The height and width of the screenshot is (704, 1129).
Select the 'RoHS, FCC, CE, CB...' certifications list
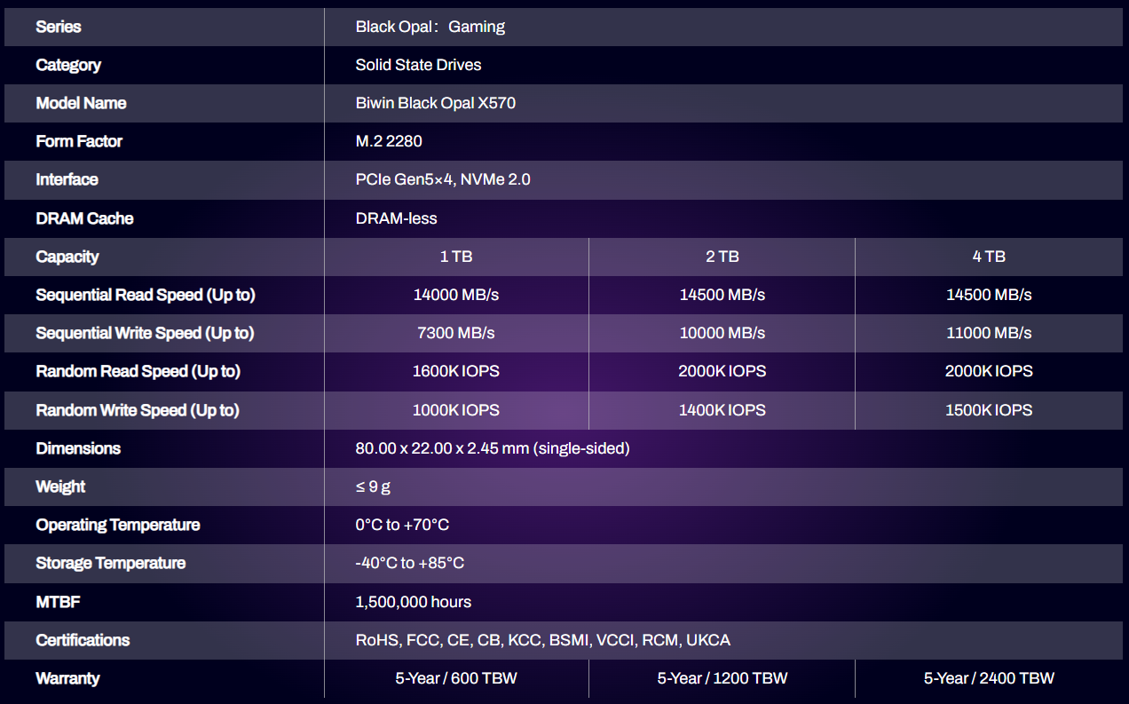click(543, 640)
